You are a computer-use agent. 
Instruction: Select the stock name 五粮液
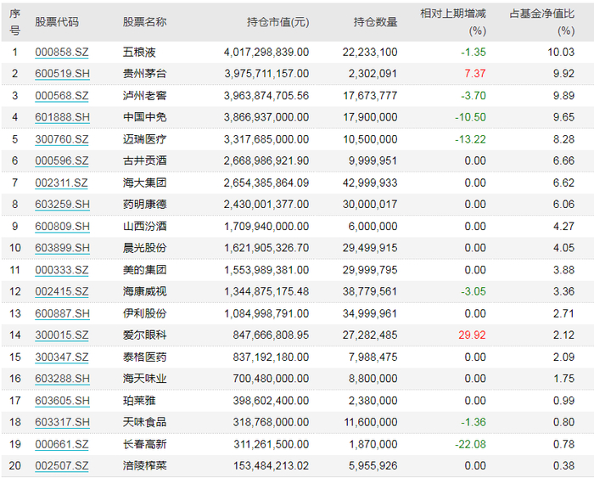pyautogui.click(x=139, y=52)
